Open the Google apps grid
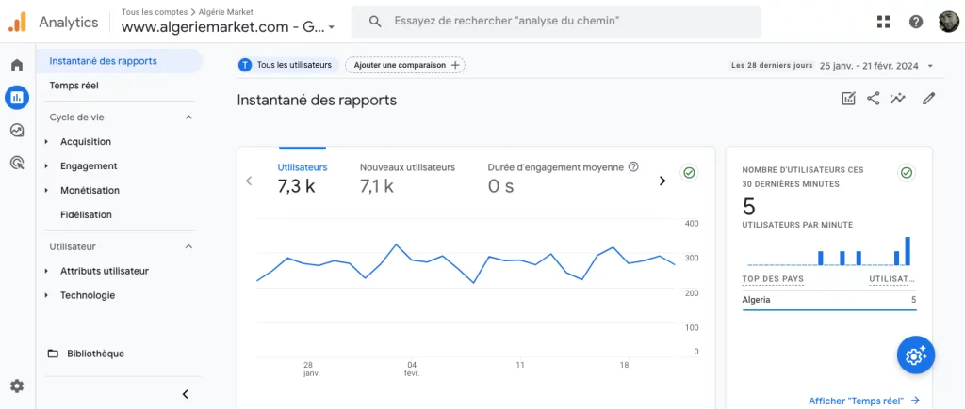 (883, 23)
